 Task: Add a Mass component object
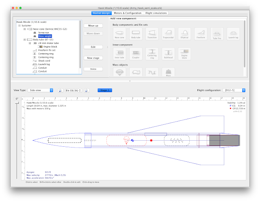168,72
